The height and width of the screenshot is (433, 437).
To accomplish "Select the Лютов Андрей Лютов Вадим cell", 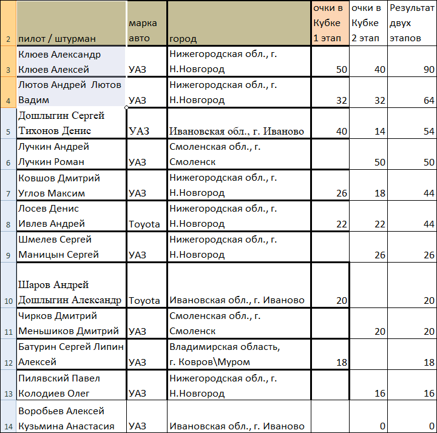I will 71,92.
